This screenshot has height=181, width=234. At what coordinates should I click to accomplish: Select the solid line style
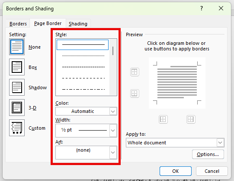pos(83,45)
